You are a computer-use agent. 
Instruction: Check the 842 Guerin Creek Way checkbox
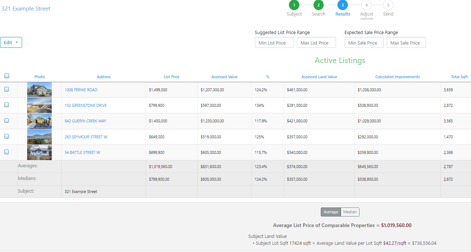point(7,121)
